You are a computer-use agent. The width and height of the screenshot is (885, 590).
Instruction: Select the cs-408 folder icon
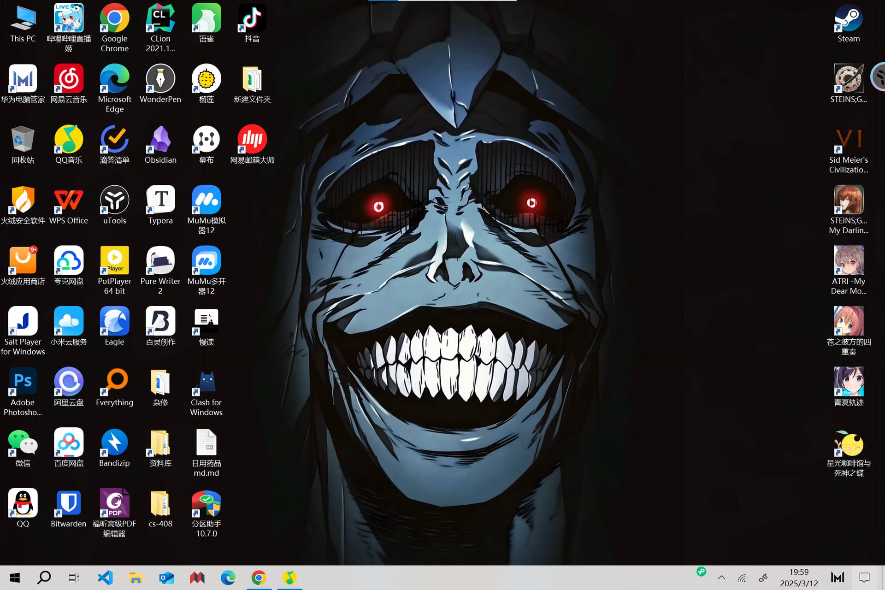pos(160,508)
